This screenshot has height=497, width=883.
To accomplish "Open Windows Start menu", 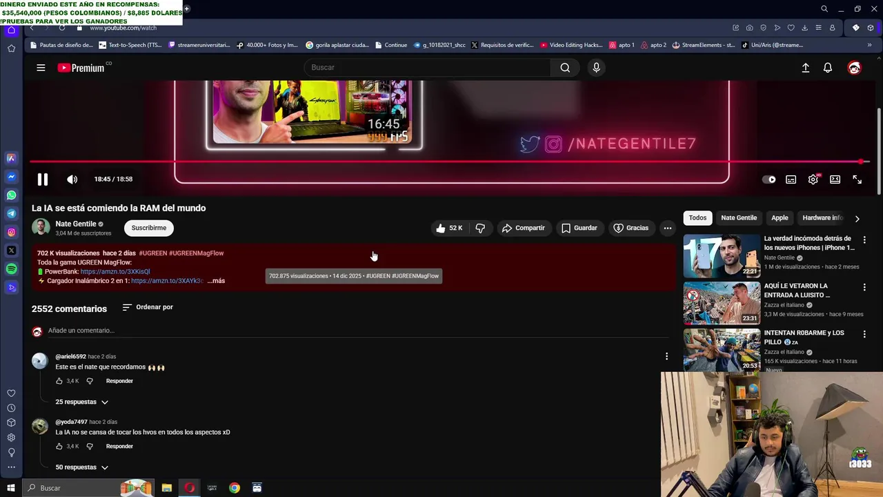I will (11, 488).
